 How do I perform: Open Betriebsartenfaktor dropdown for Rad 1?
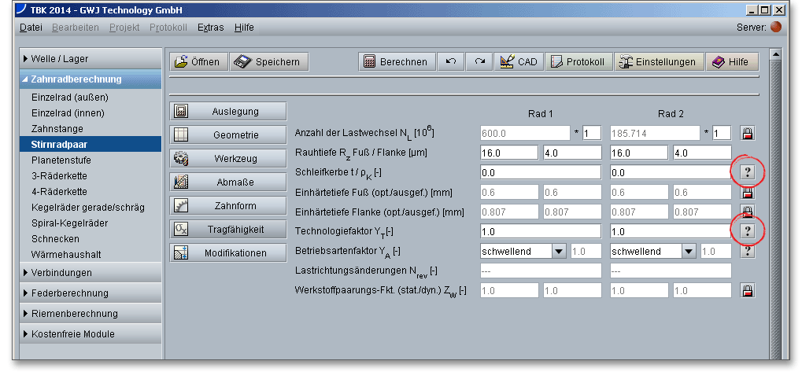(x=559, y=252)
